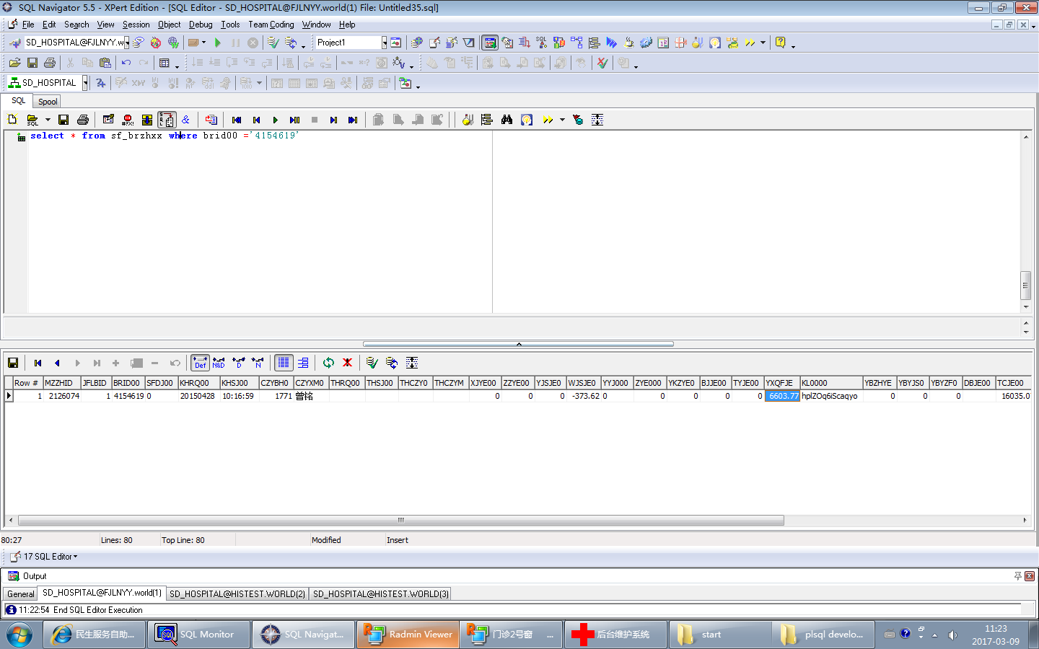
Task: Click the SQL editor vertical scrollbar thumb
Action: tap(1026, 285)
